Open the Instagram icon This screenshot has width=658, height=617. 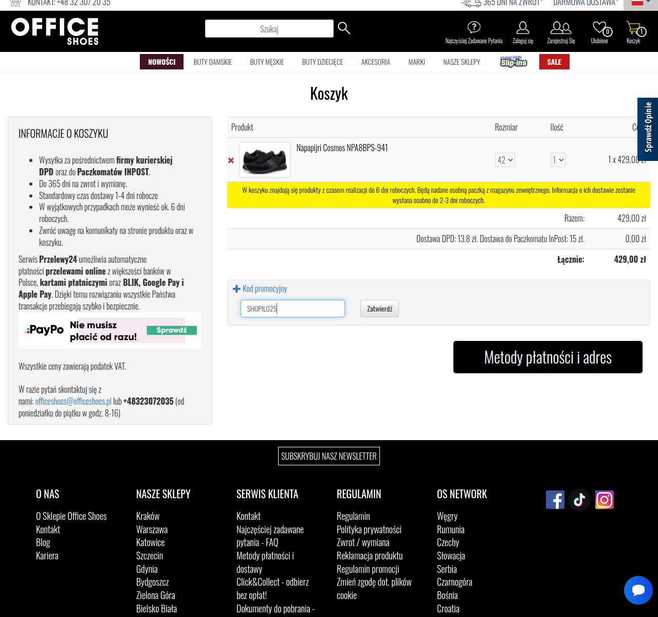[605, 500]
